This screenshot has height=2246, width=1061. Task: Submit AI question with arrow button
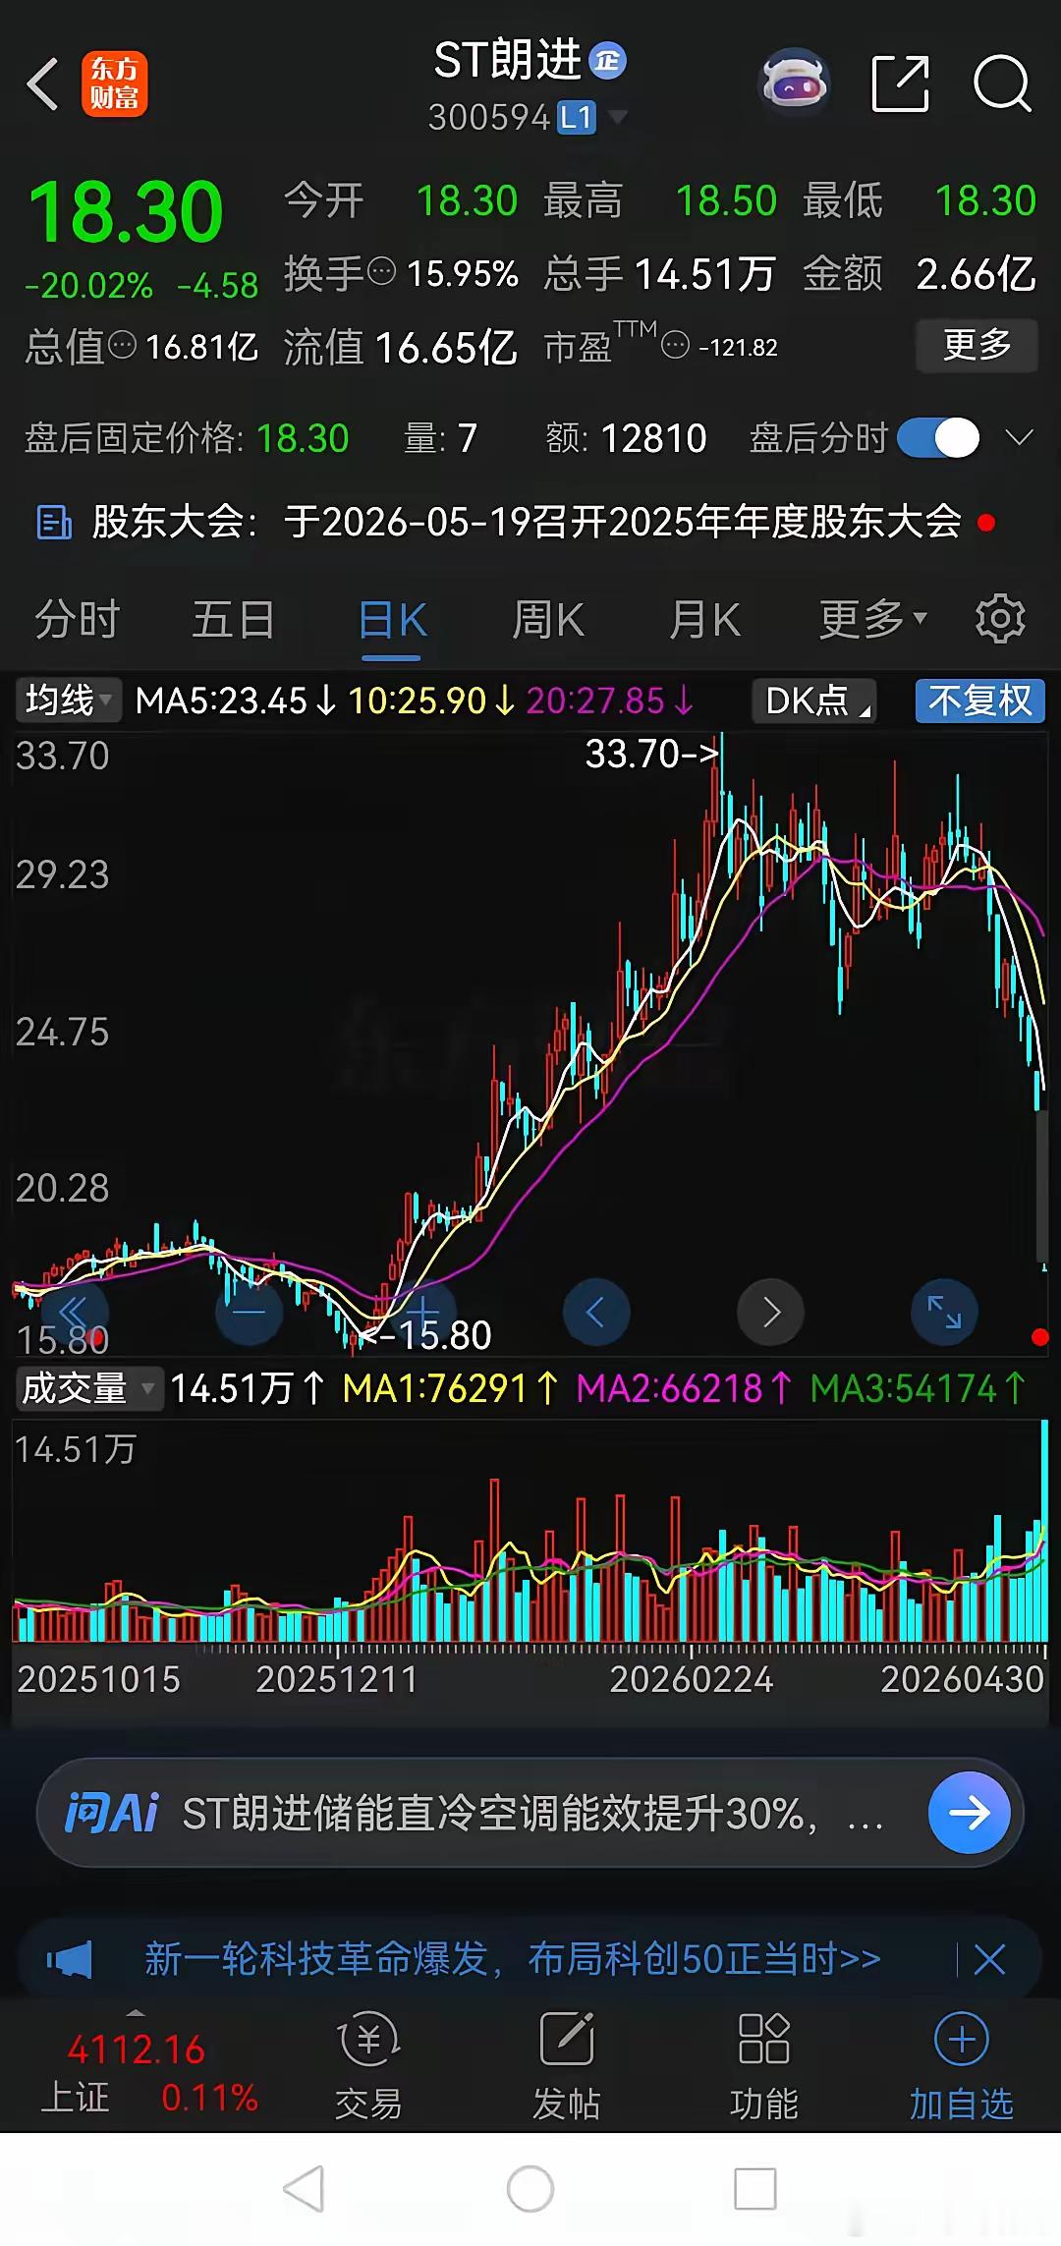[x=969, y=1813]
